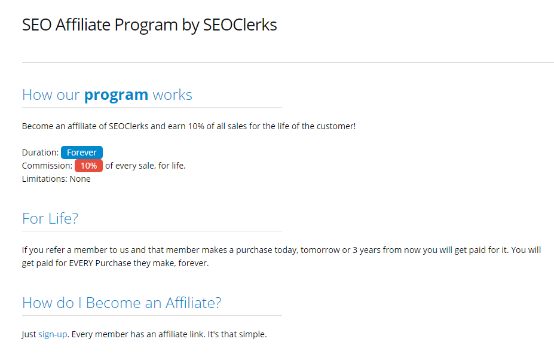
Task: Click the word 'SEOClerks' in page title
Action: [x=240, y=25]
